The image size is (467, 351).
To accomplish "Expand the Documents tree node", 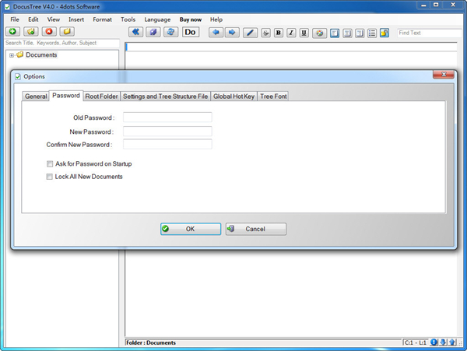I will point(12,55).
